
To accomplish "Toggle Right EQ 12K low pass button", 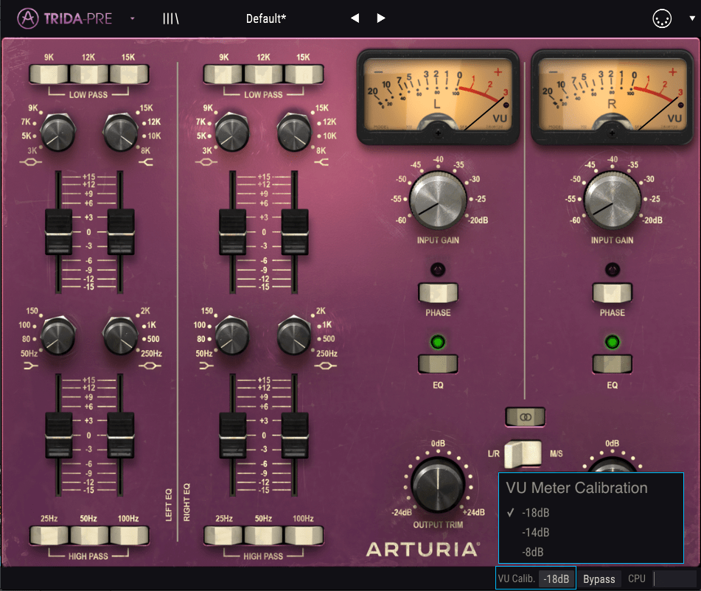I will pos(264,74).
